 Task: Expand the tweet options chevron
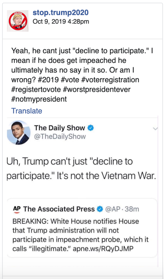click(x=155, y=129)
